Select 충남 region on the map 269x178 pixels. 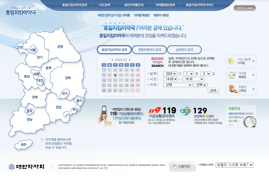pos(27,76)
